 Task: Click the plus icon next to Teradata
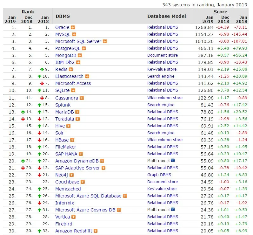coord(78,119)
